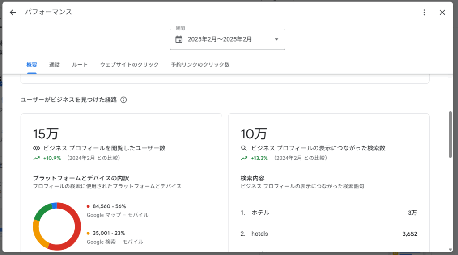Click the vertical scrollbar thumb on the right
The image size is (458, 255).
click(x=450, y=134)
